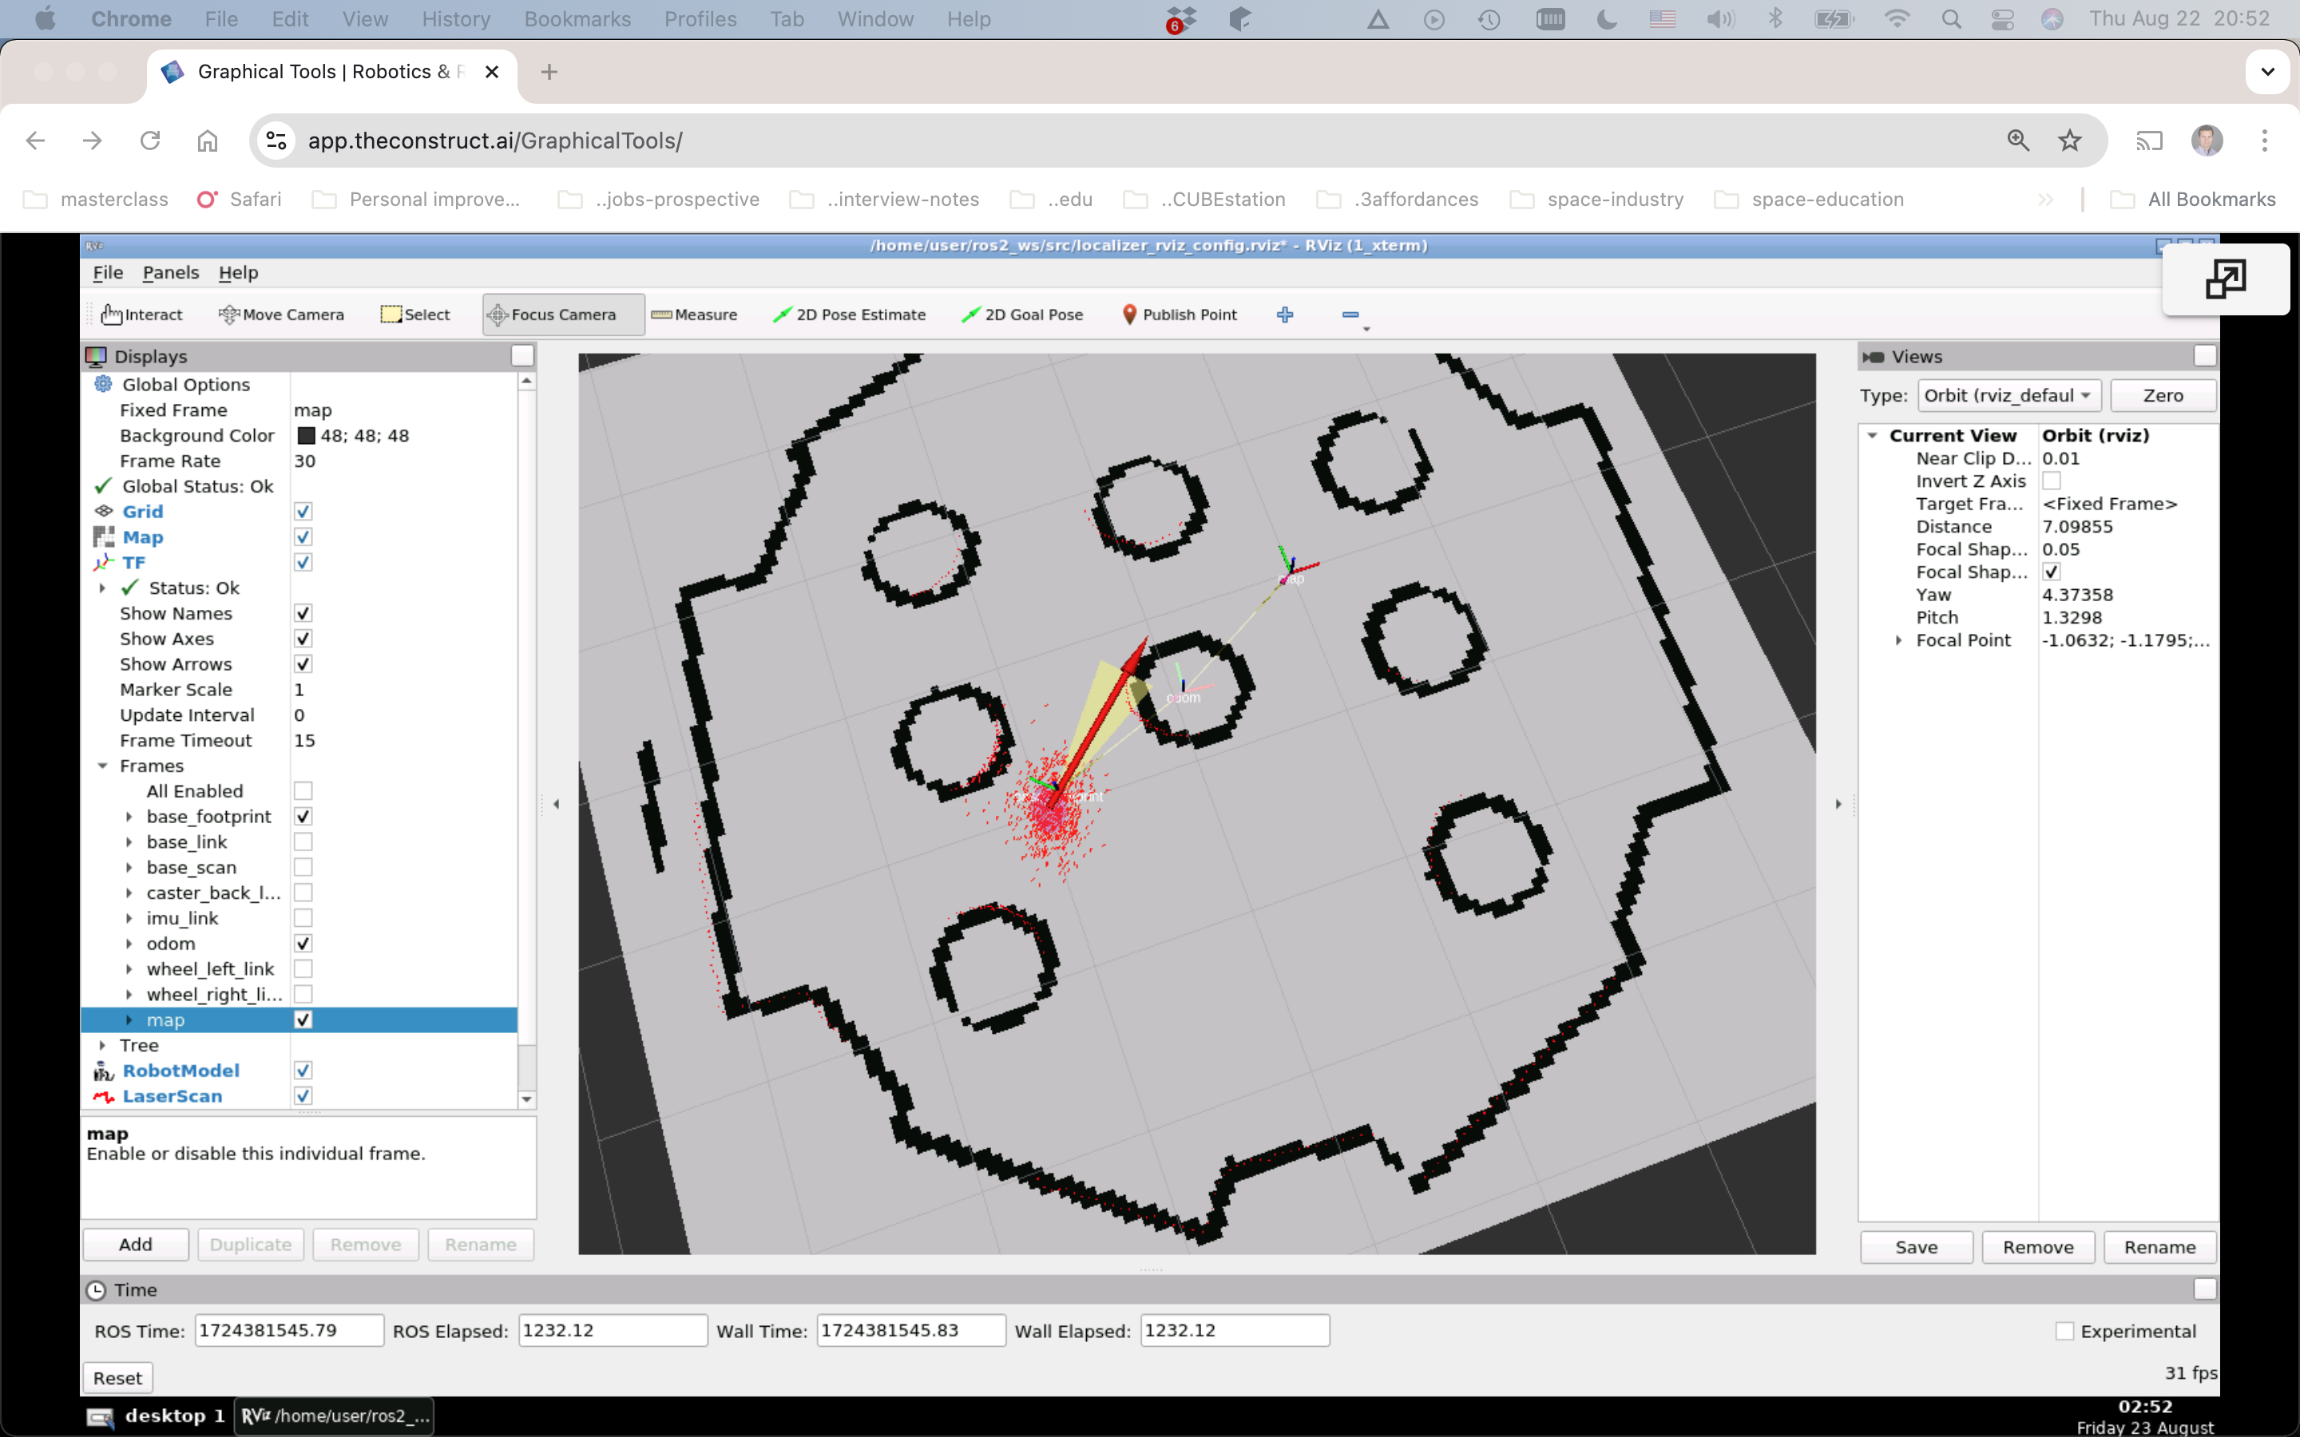2300x1437 pixels.
Task: Expand the base_footprint frame
Action: click(129, 817)
